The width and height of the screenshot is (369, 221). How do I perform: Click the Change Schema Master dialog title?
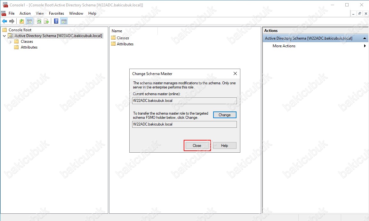click(152, 74)
